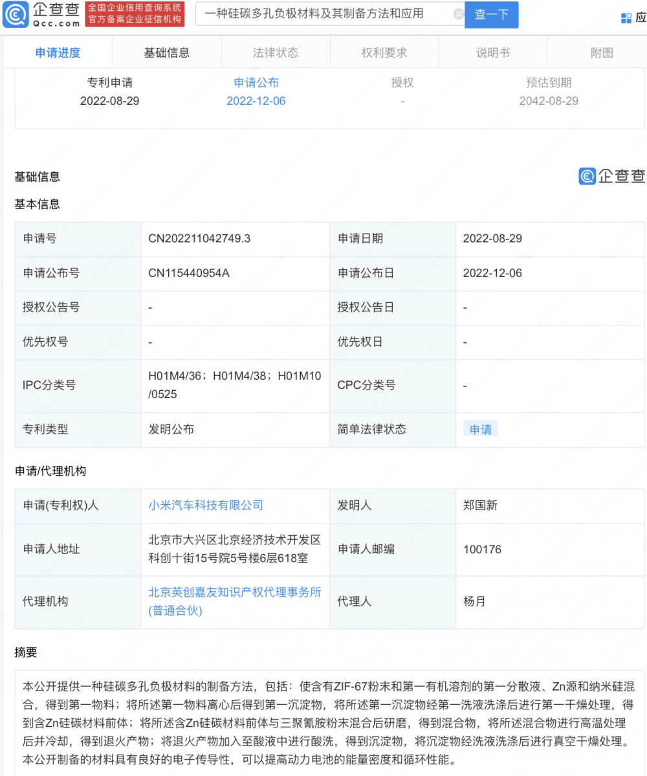Screen dimensions: 647x776
Task: Clear the search box with the X icon
Action: [x=459, y=14]
